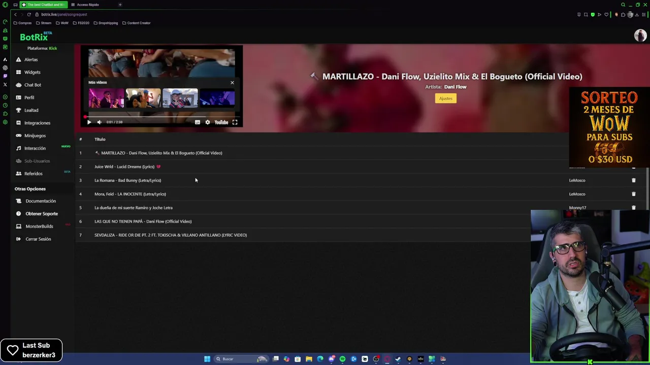Open the Interacción section

35,148
